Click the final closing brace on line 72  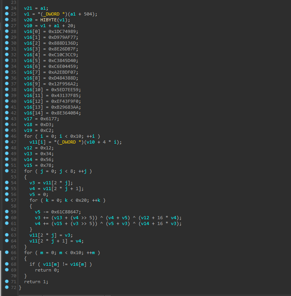click(x=20, y=287)
